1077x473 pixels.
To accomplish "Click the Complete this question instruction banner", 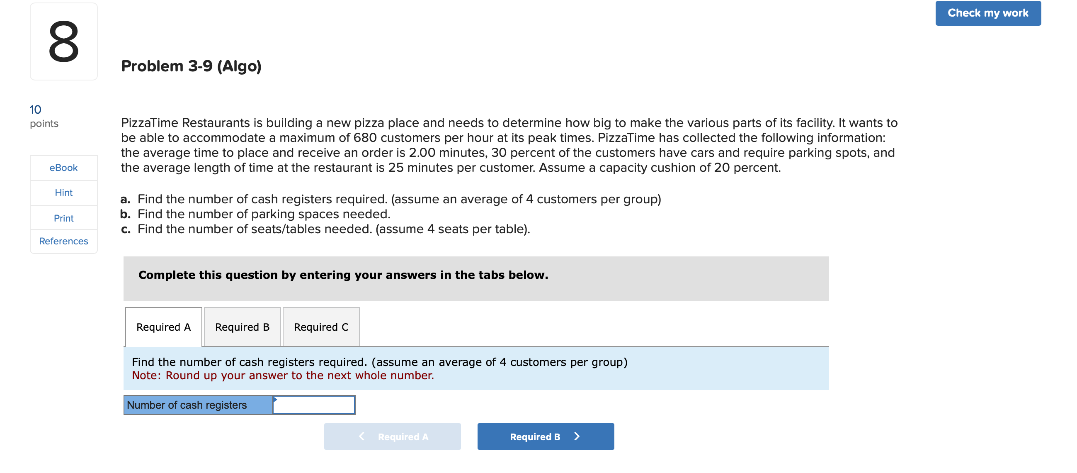I will [343, 275].
